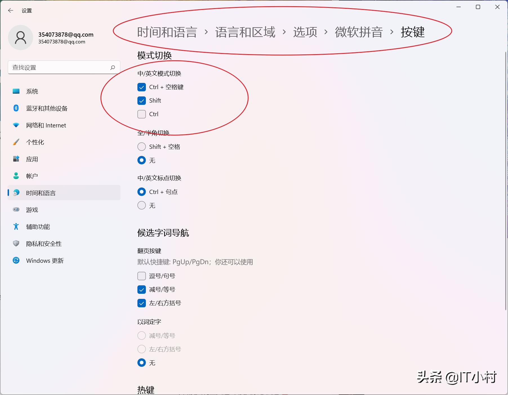Viewport: 508px width, 395px height.
Task: Enable the Ctrl mode switch checkbox
Action: [x=142, y=114]
